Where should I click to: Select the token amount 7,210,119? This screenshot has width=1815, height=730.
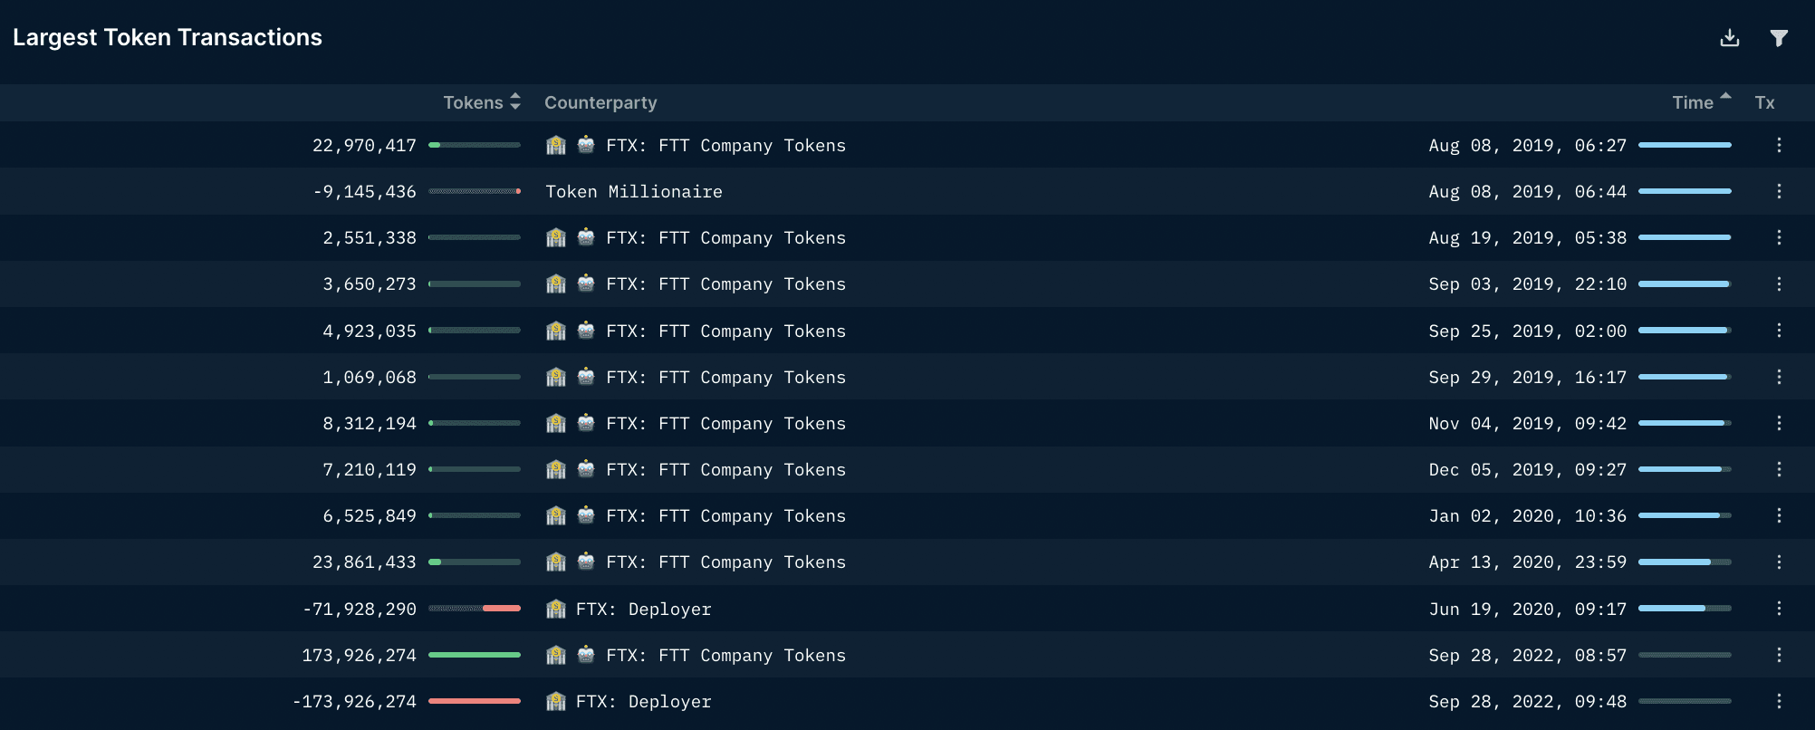tap(370, 469)
